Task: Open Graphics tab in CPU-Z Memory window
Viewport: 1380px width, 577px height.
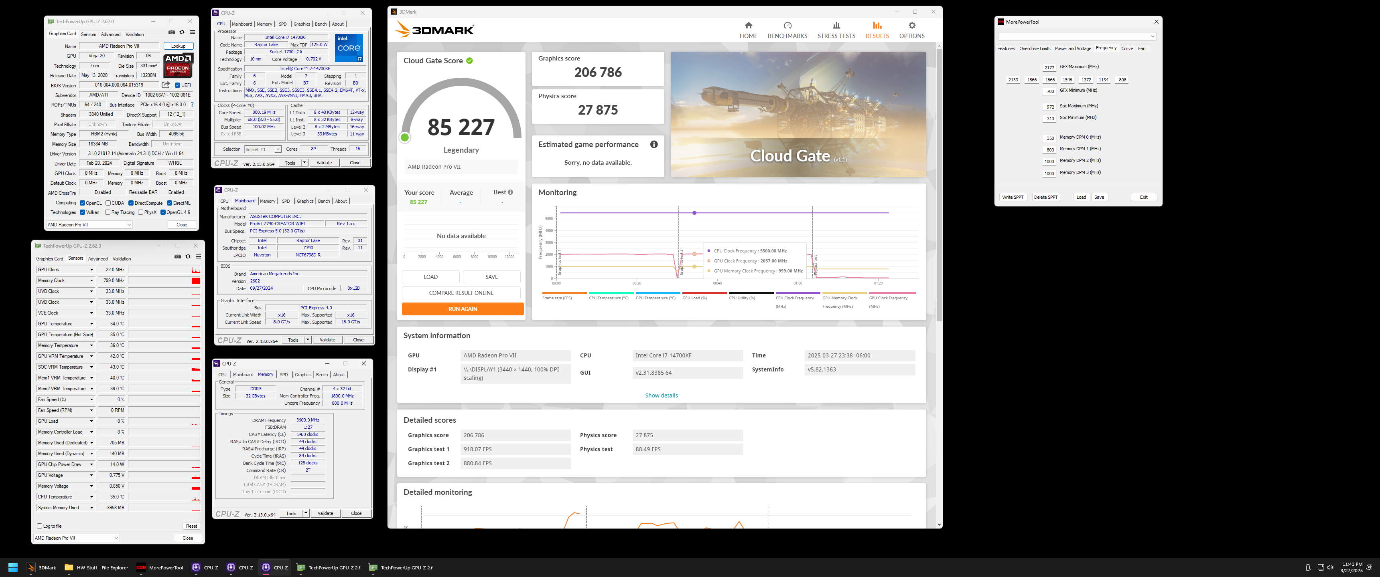Action: coord(303,375)
